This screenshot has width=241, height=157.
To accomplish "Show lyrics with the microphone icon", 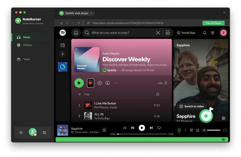I will pos(185,130).
